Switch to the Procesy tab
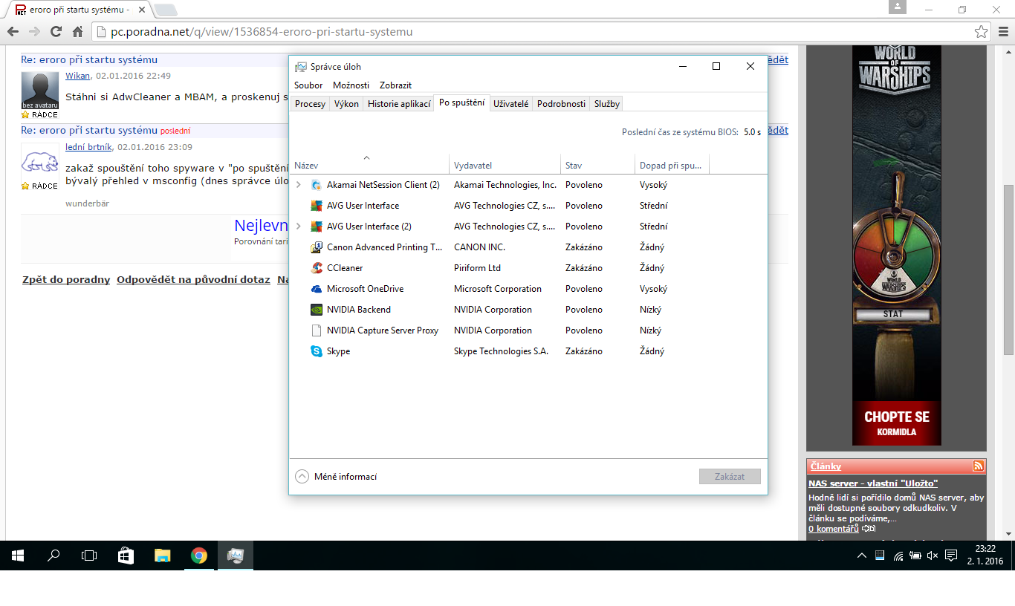This screenshot has height=606, width=1015. 310,104
